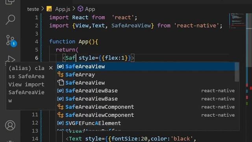
Task: Click function keyword on line 4
Action: pos(62,41)
